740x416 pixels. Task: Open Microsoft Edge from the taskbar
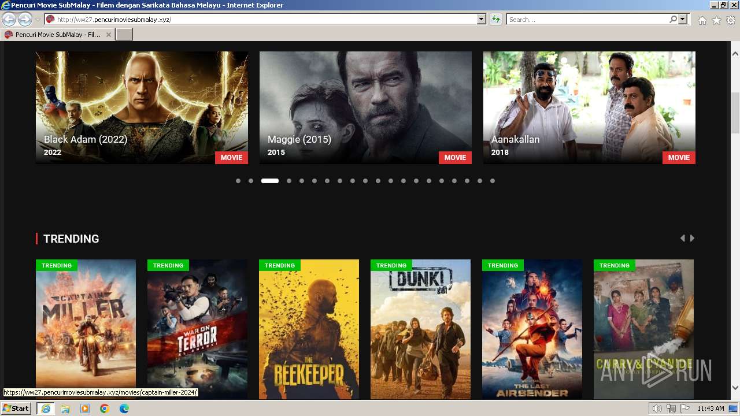(x=124, y=408)
